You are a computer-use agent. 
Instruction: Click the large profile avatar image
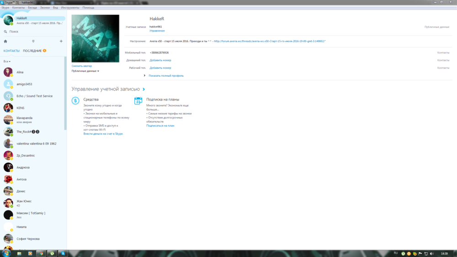tap(95, 38)
